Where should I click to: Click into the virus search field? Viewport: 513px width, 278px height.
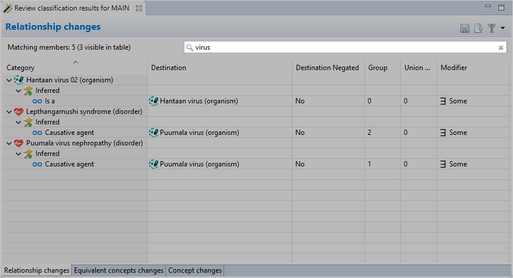point(344,47)
